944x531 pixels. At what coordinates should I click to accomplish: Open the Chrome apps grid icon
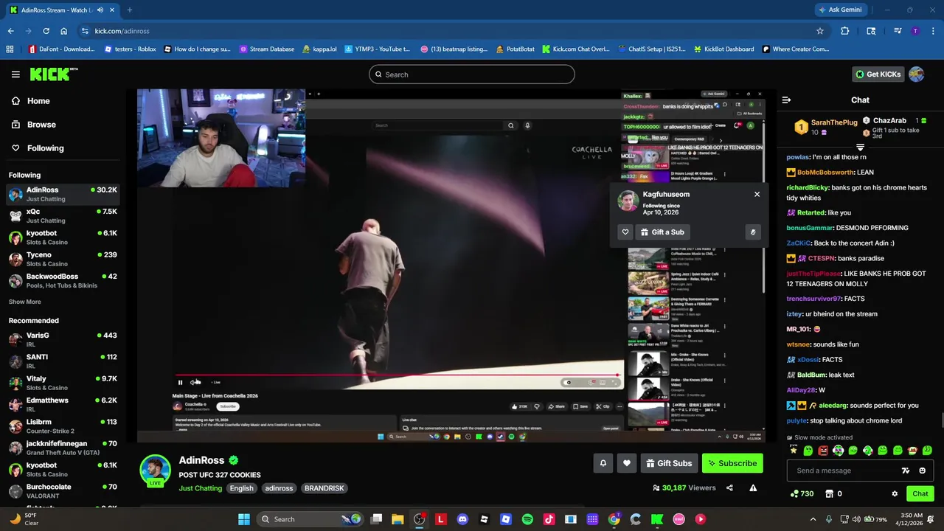tap(10, 49)
